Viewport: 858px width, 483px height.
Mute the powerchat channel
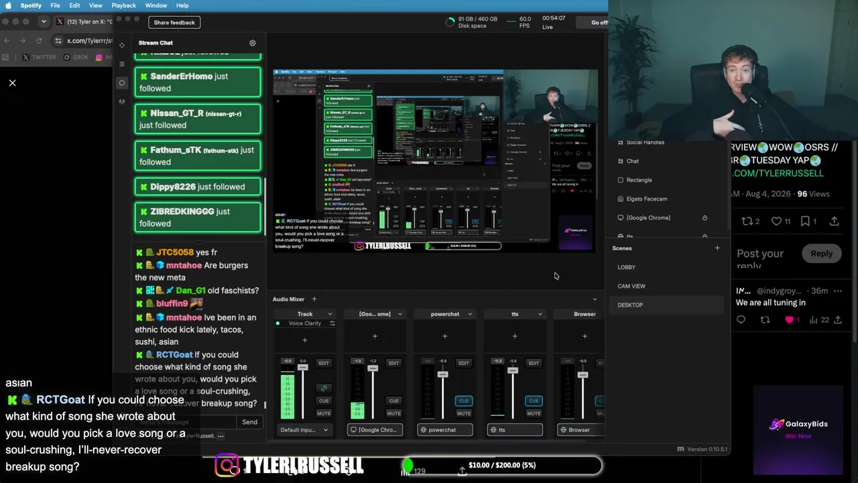(x=463, y=413)
